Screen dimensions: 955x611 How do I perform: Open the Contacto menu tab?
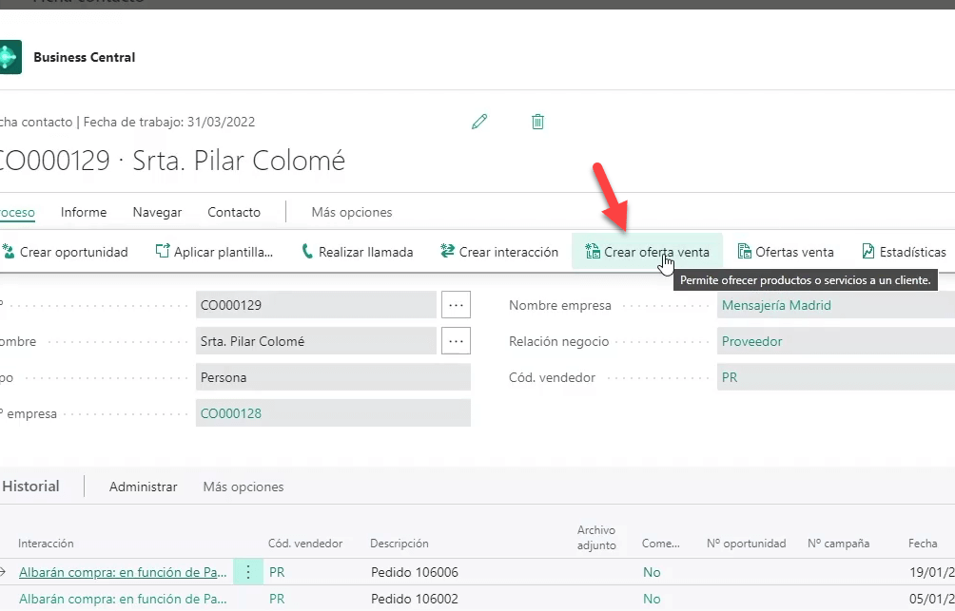(x=234, y=212)
